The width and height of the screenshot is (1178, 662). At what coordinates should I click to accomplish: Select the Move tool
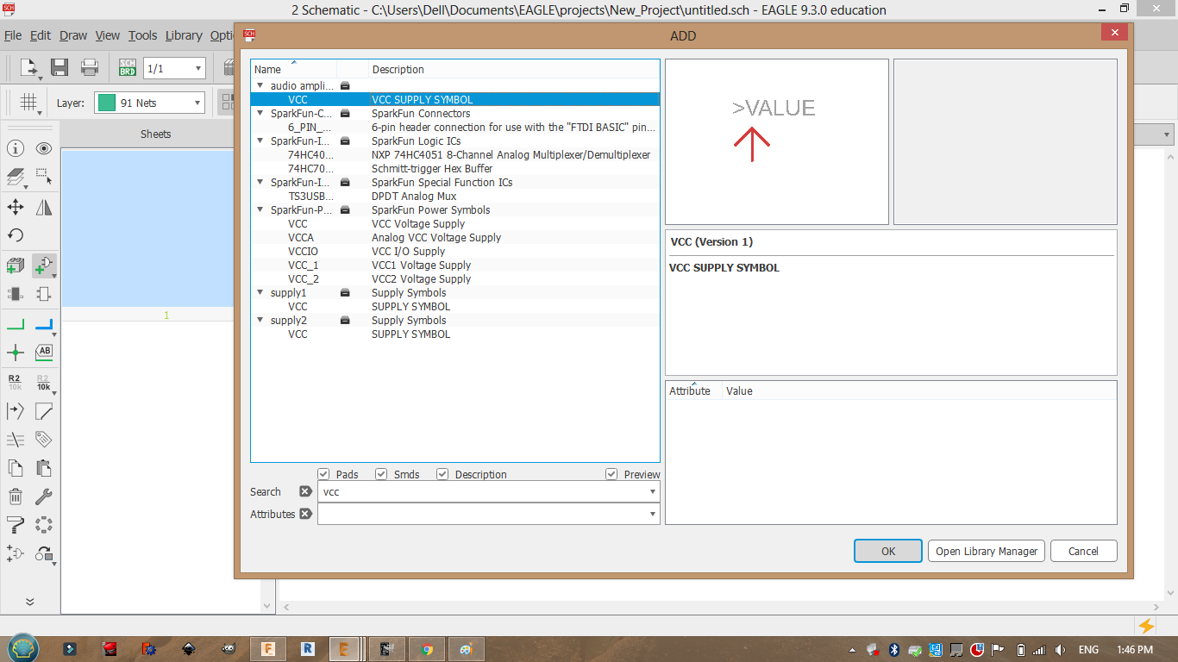(x=16, y=207)
